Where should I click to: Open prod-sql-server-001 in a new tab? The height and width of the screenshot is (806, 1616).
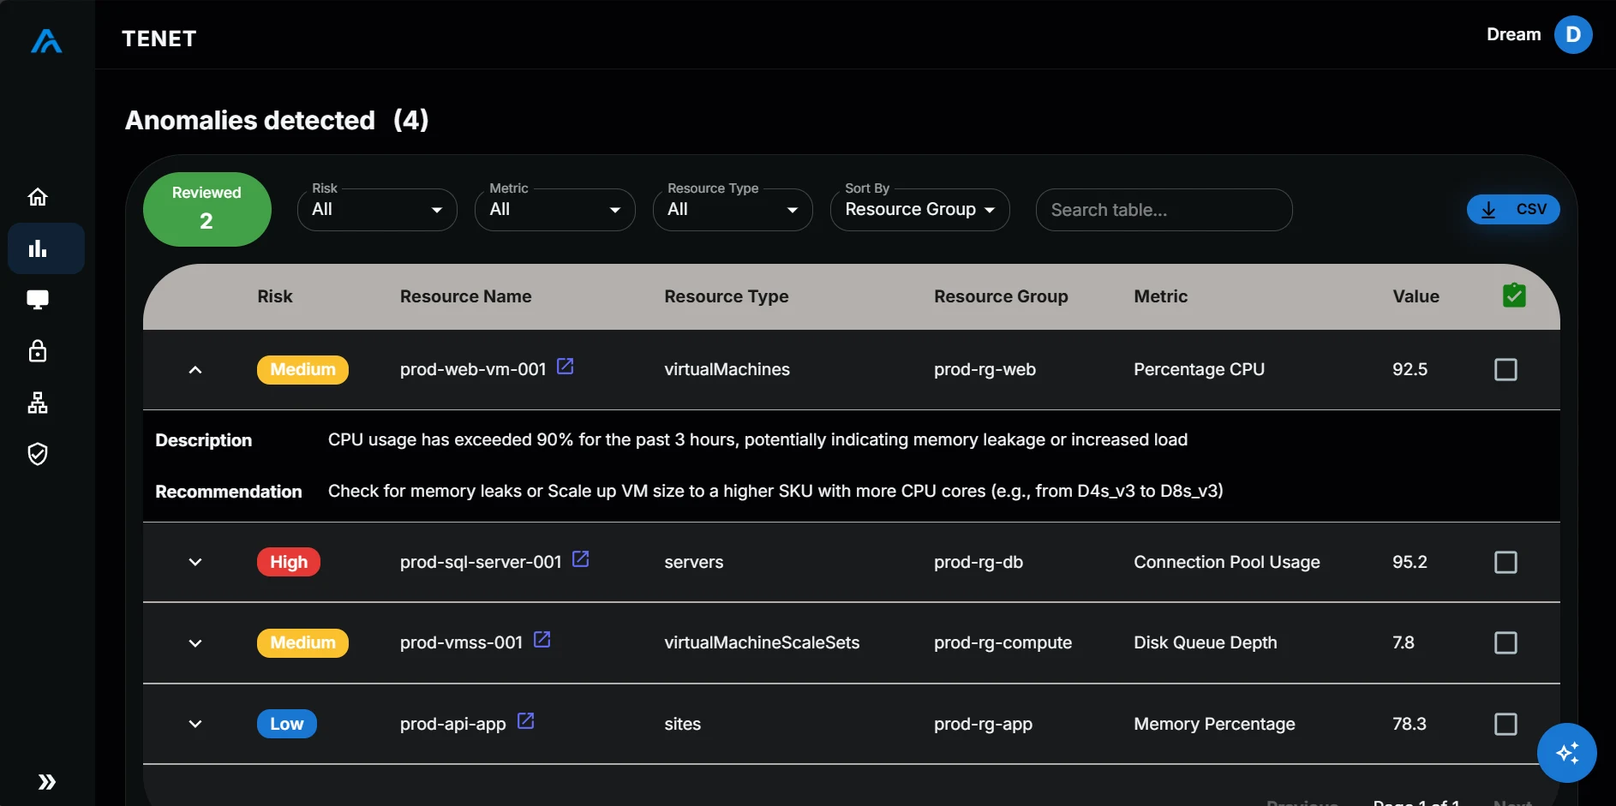[x=581, y=558]
